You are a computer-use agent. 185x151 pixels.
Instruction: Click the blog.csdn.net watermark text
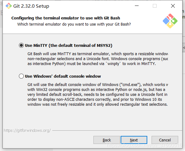coord(144,145)
